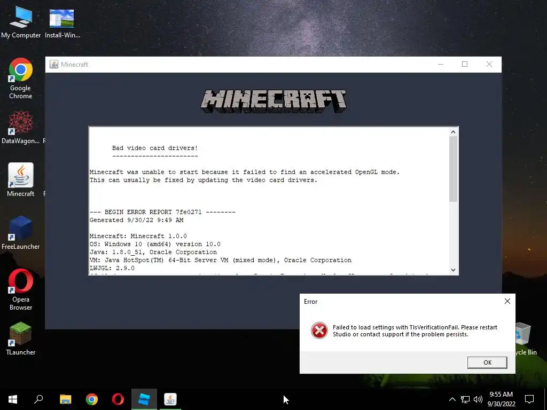The image size is (547, 410).
Task: Click the Error dialog title
Action: point(310,302)
